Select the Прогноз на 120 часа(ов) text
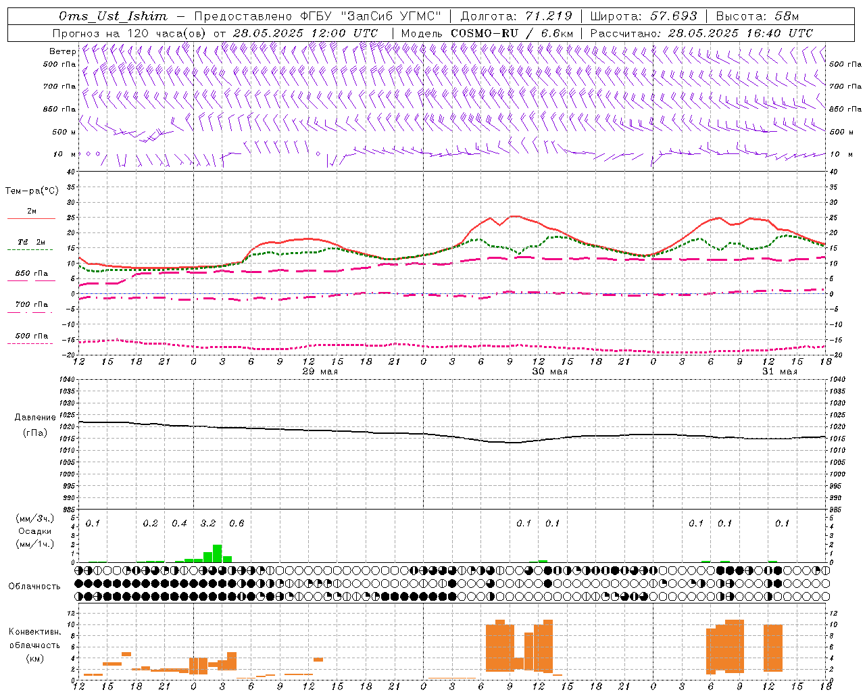This screenshot has height=692, width=865. [130, 33]
